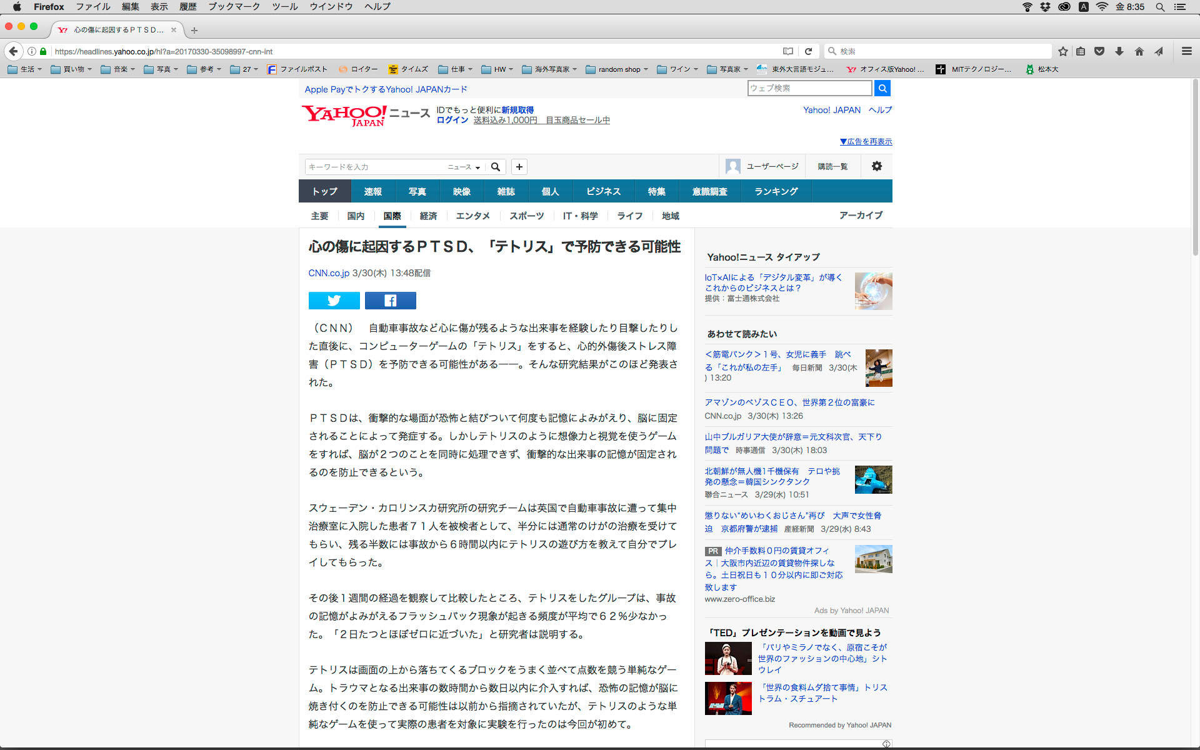1200x750 pixels.
Task: Bookmark this page with star icon
Action: click(1062, 51)
